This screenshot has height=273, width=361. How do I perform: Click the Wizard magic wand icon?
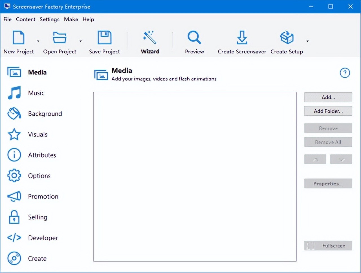click(150, 37)
